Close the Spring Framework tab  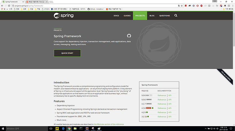pos(23,2)
